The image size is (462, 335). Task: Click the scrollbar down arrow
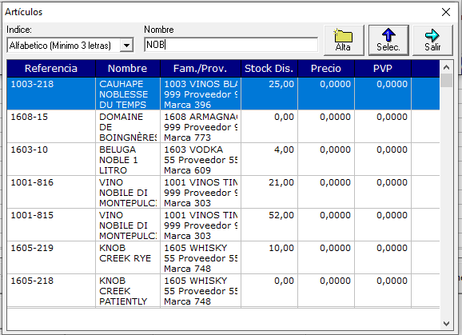(x=446, y=324)
